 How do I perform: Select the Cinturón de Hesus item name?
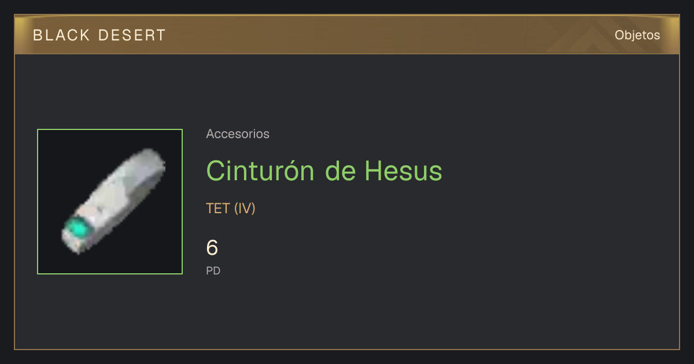click(324, 170)
